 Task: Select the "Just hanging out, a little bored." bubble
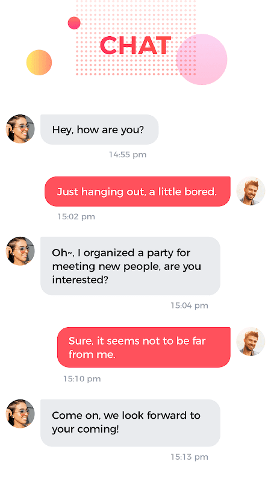tap(137, 192)
